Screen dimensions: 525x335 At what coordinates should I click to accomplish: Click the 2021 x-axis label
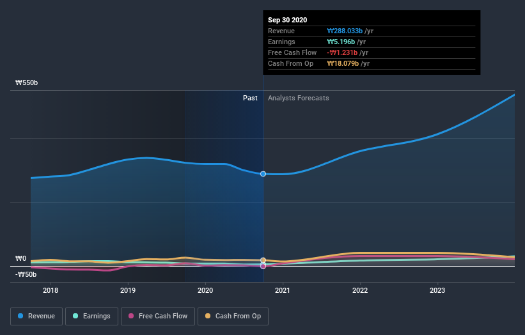[x=283, y=290]
